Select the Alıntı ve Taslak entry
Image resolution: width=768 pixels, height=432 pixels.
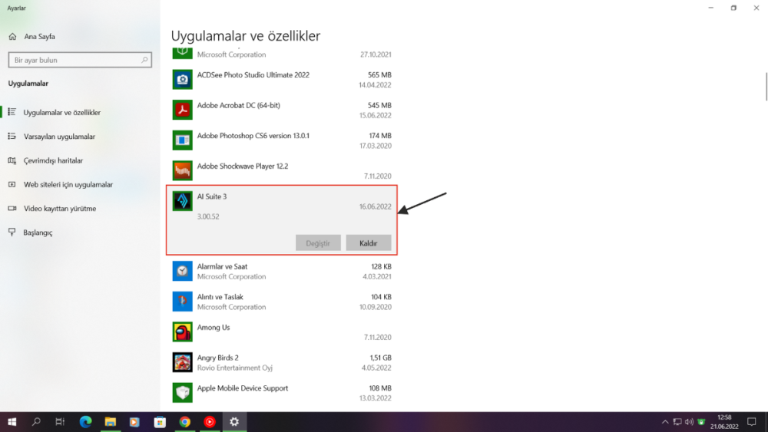(x=282, y=302)
